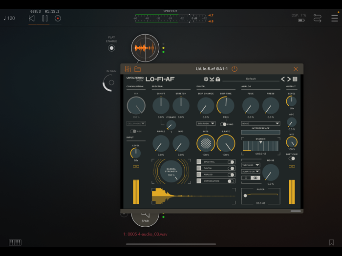Click the Skip Chance knob
Screen dimensions: 342x256
coord(206,106)
